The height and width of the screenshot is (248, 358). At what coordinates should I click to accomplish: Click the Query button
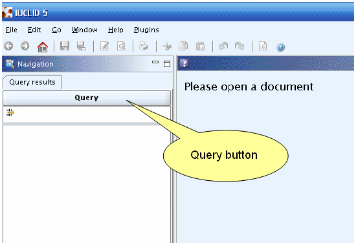click(x=87, y=98)
